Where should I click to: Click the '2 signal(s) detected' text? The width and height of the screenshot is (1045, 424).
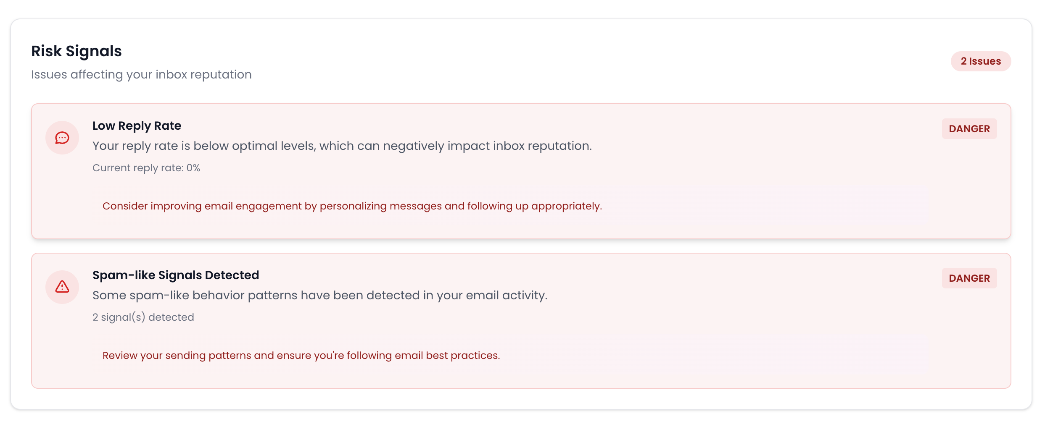(x=143, y=317)
